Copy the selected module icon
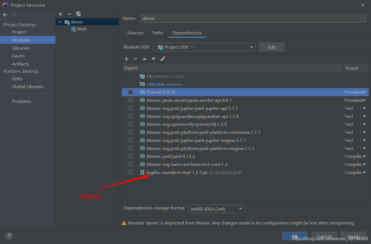371x244 pixels. pyautogui.click(x=78, y=14)
